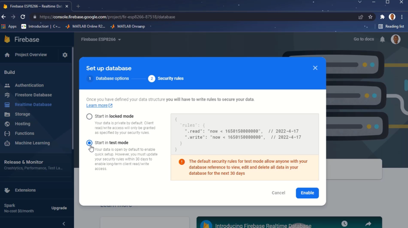Open the MATLAB Online bookmark
Viewport: 408px width, 228px height.
tap(86, 26)
